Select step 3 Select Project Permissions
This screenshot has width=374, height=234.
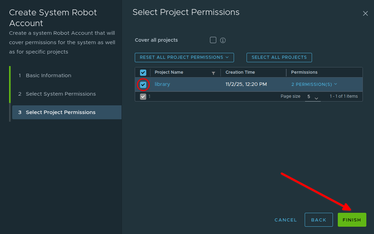[61, 112]
